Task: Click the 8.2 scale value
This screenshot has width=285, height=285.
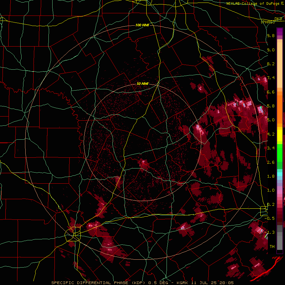Action: (271, 64)
